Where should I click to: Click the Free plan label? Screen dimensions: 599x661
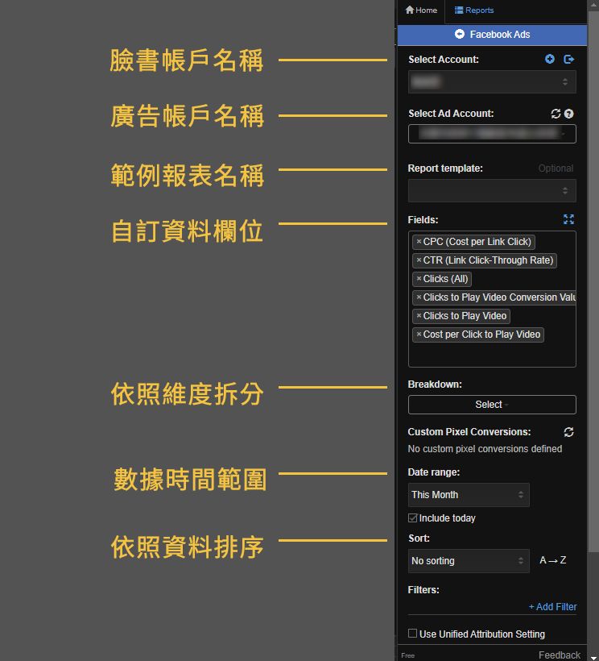408,655
